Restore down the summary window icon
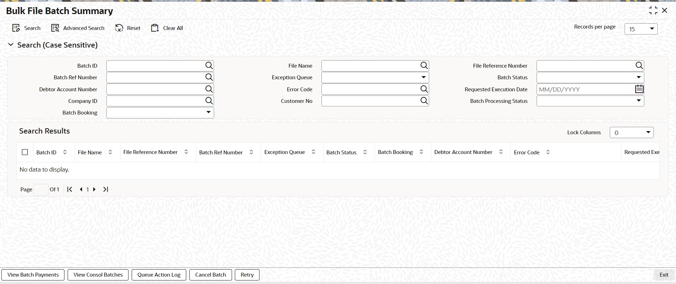676x284 pixels. pos(653,11)
